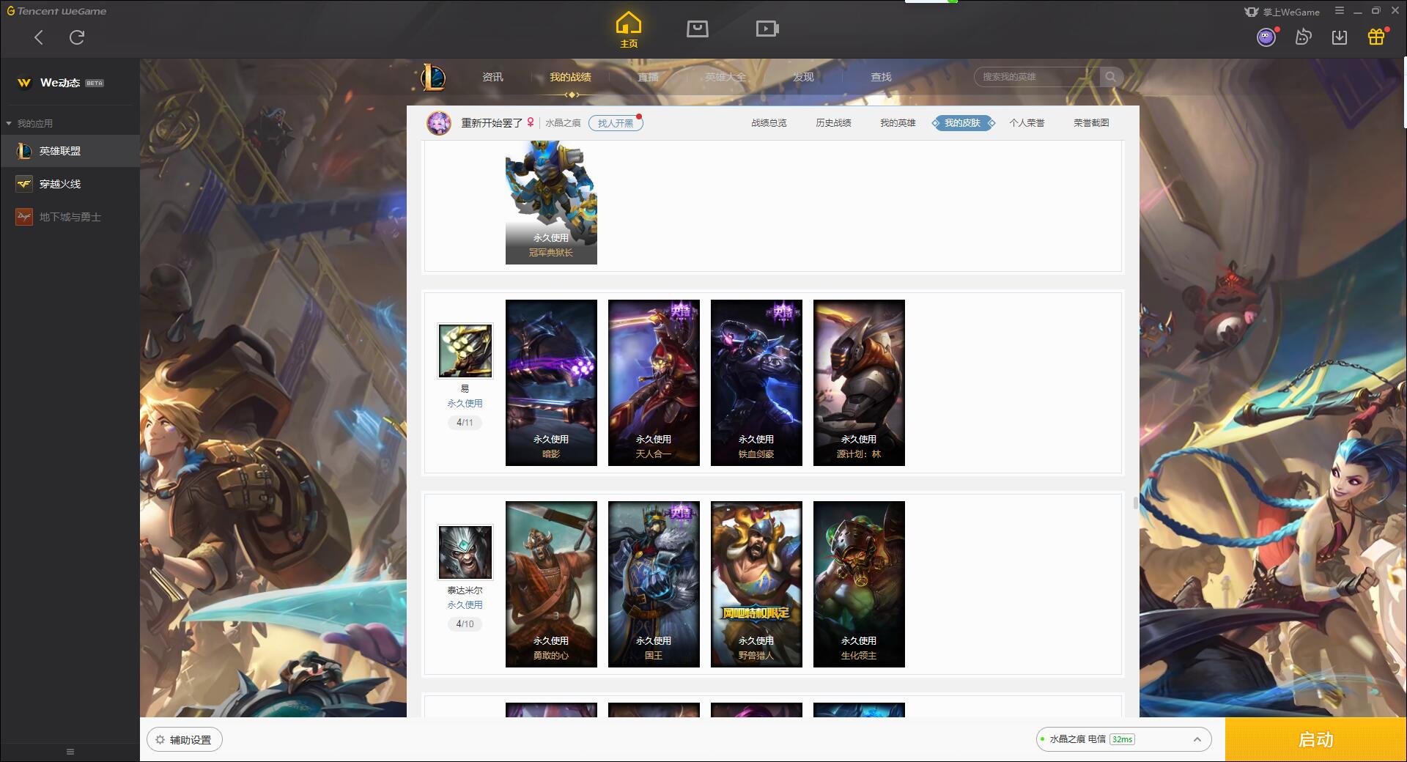Screen dimensions: 1407x762
Task: Click the 4/11 skin count badge
Action: 465,422
